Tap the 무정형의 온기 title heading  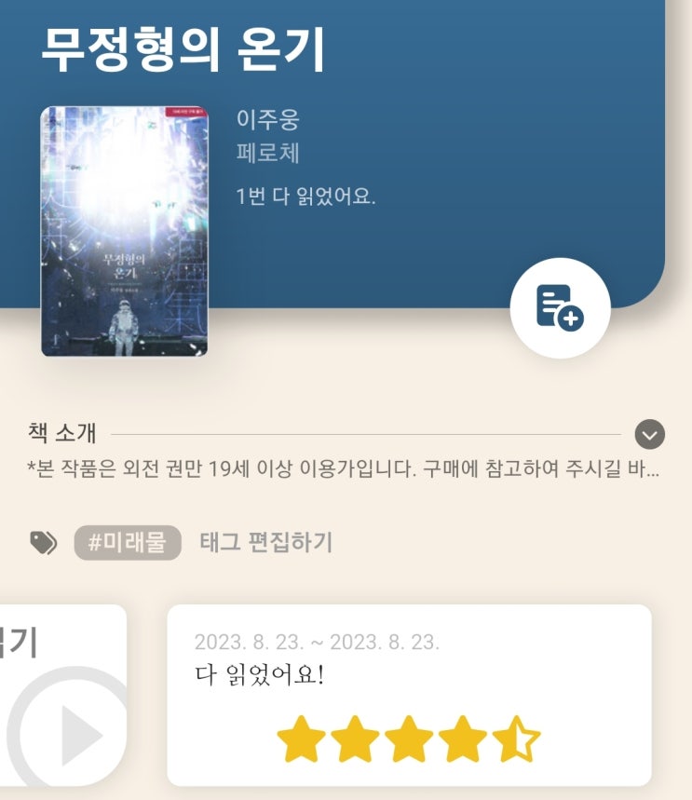tap(183, 49)
